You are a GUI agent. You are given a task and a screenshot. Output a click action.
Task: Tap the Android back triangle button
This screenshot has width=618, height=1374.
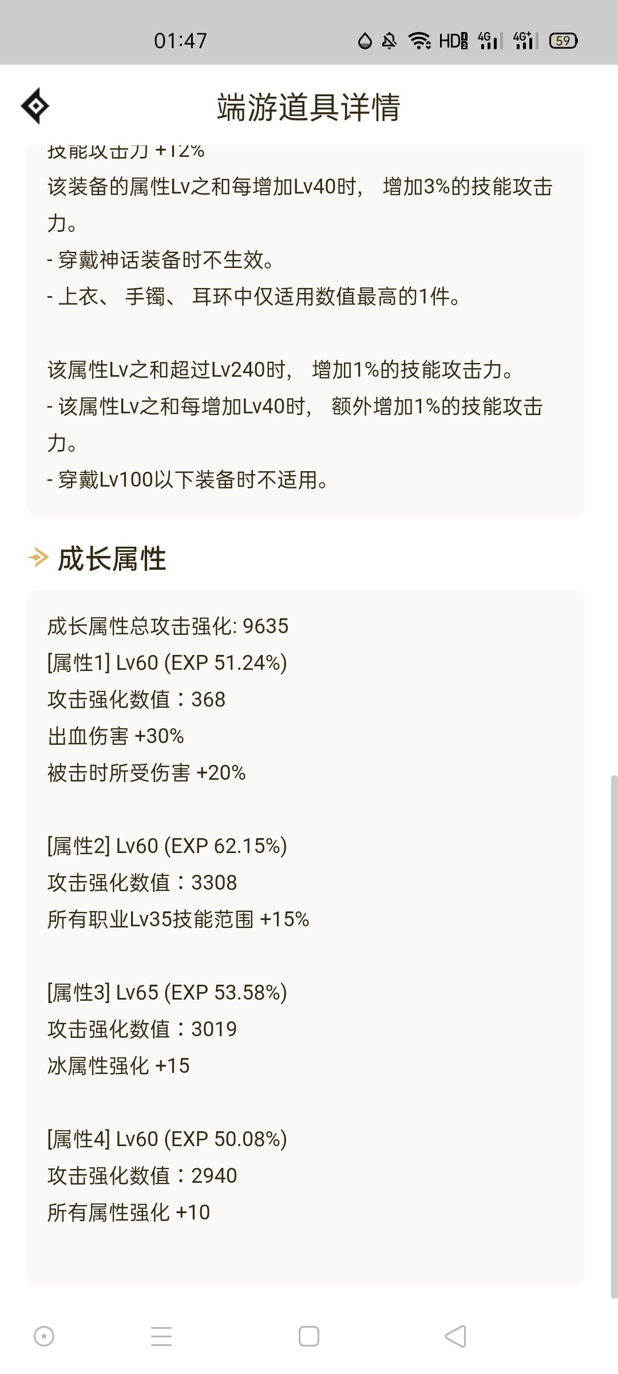[x=455, y=1337]
